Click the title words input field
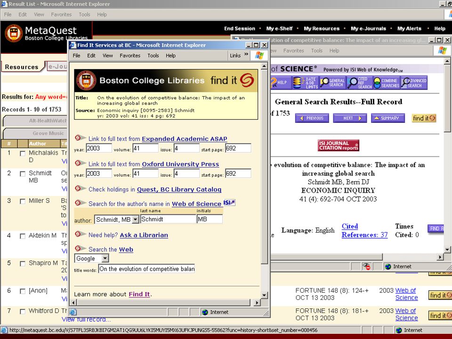Viewport: 452px width, 339px height. pos(146,269)
